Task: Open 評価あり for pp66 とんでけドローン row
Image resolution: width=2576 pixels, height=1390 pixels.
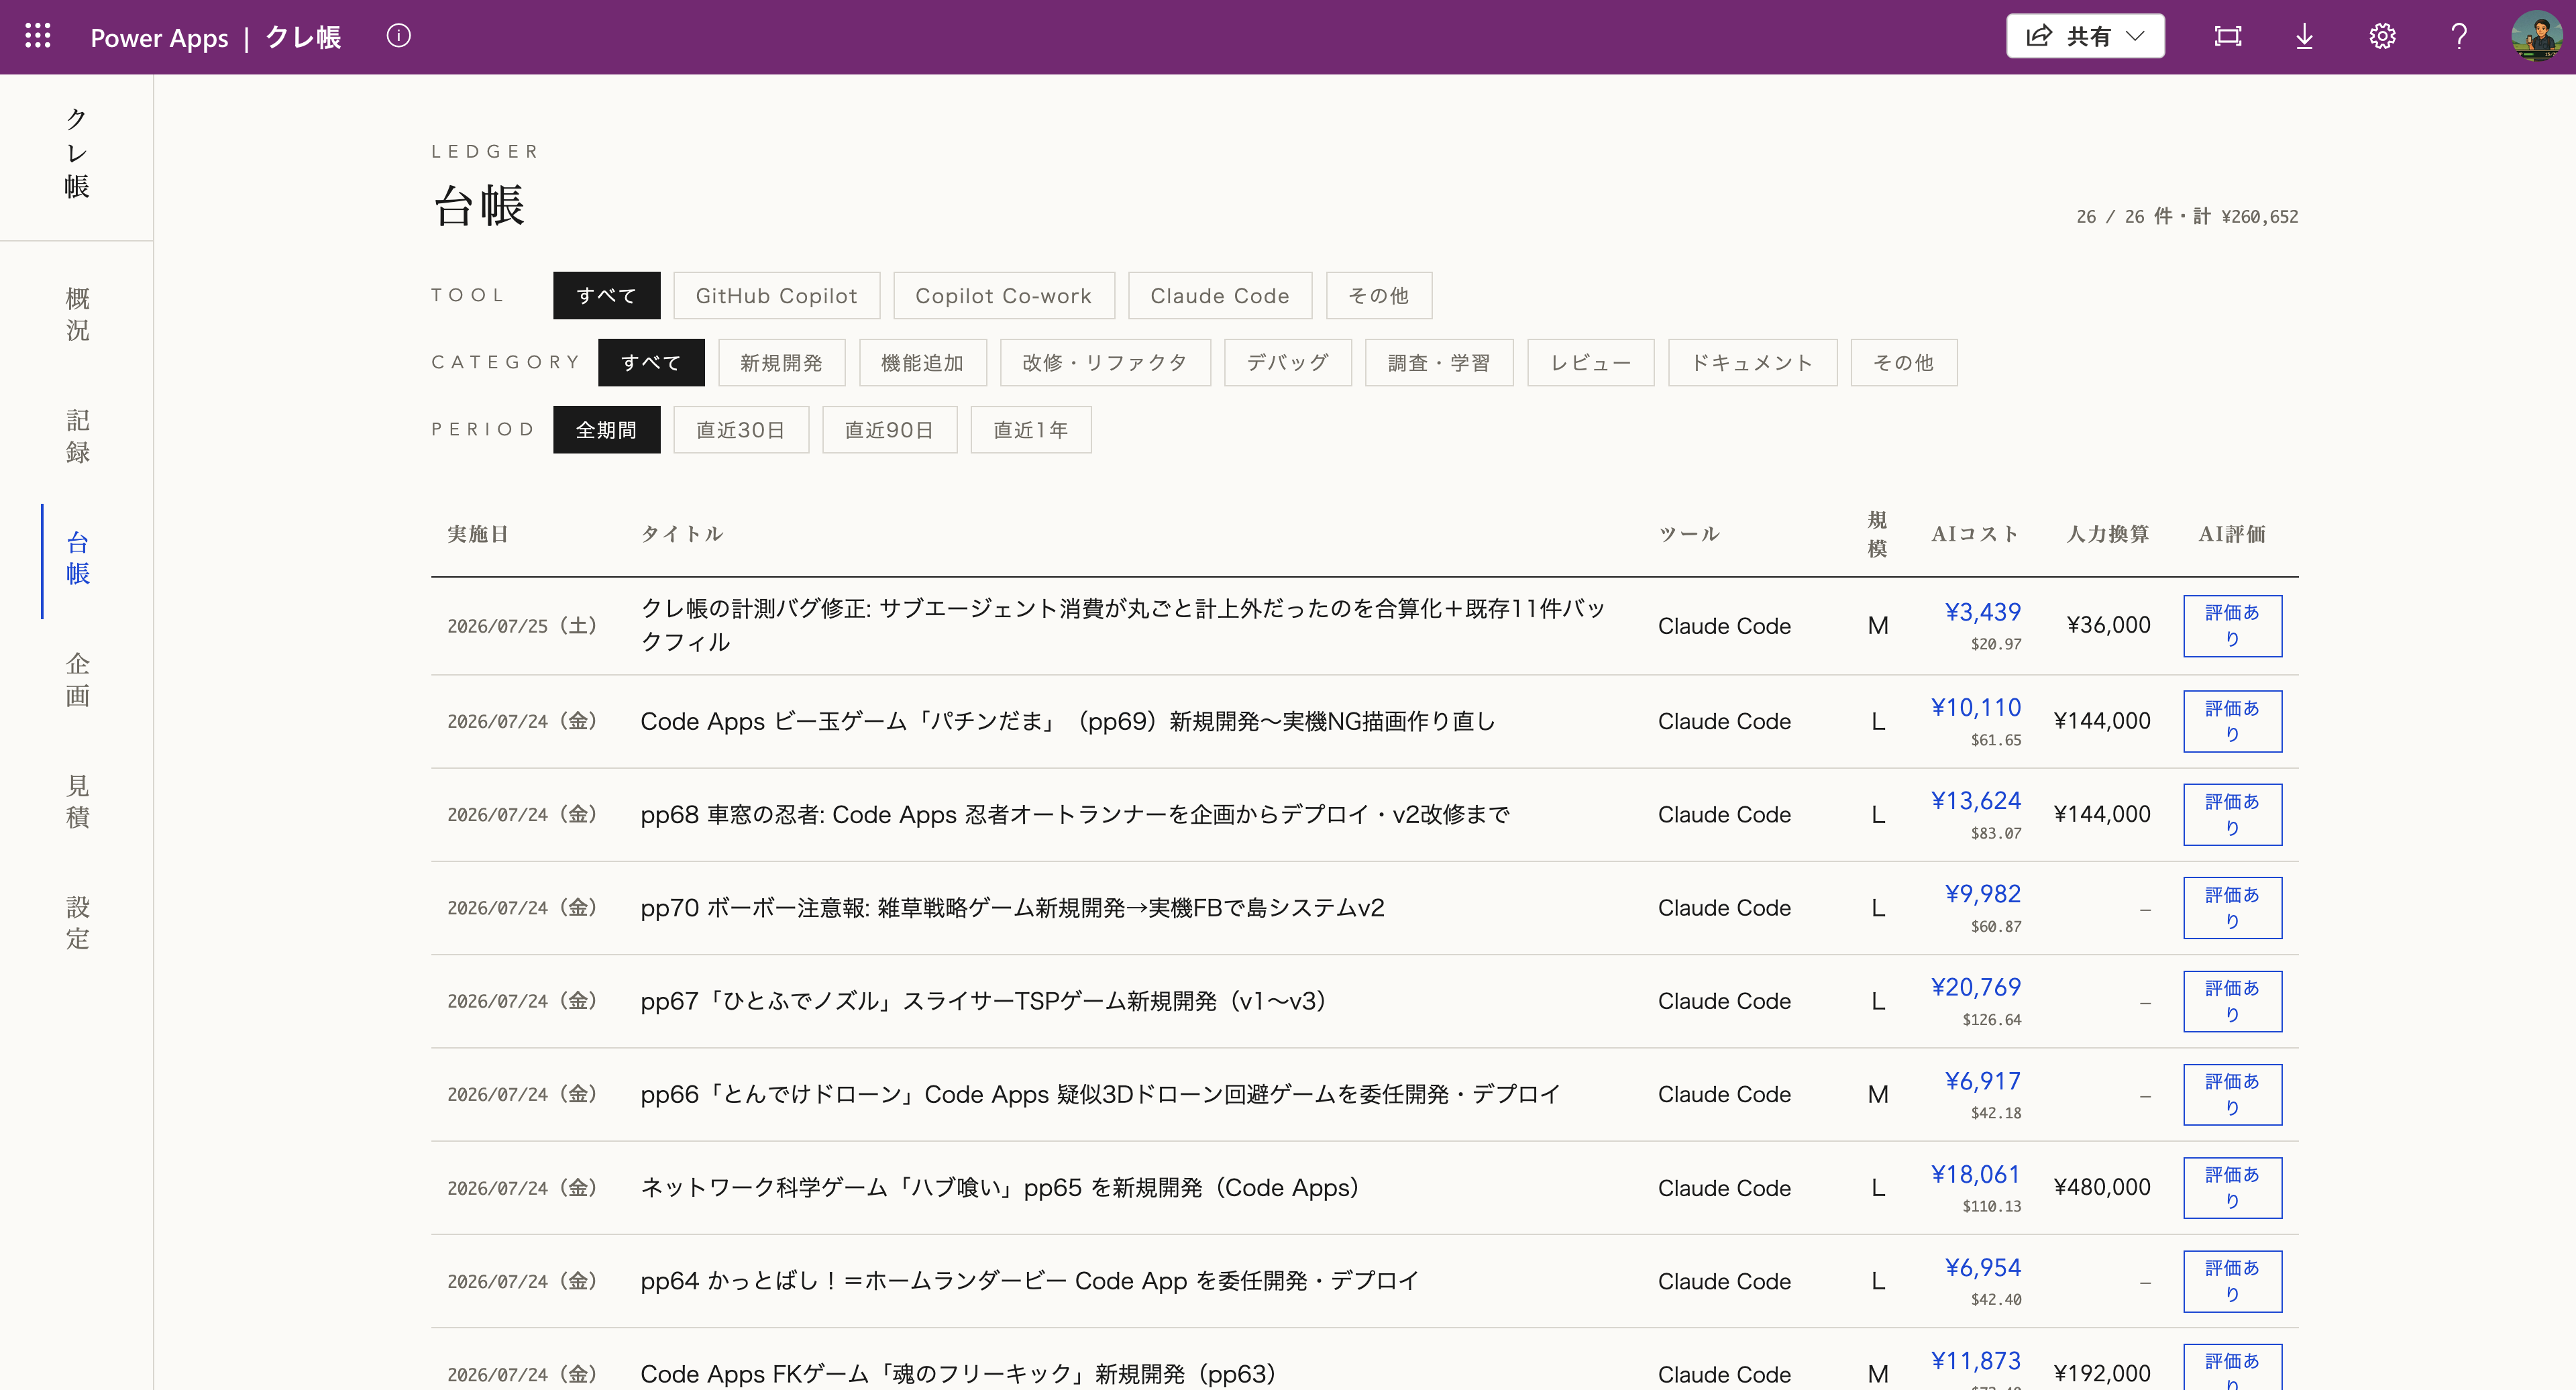Action: [2232, 1094]
